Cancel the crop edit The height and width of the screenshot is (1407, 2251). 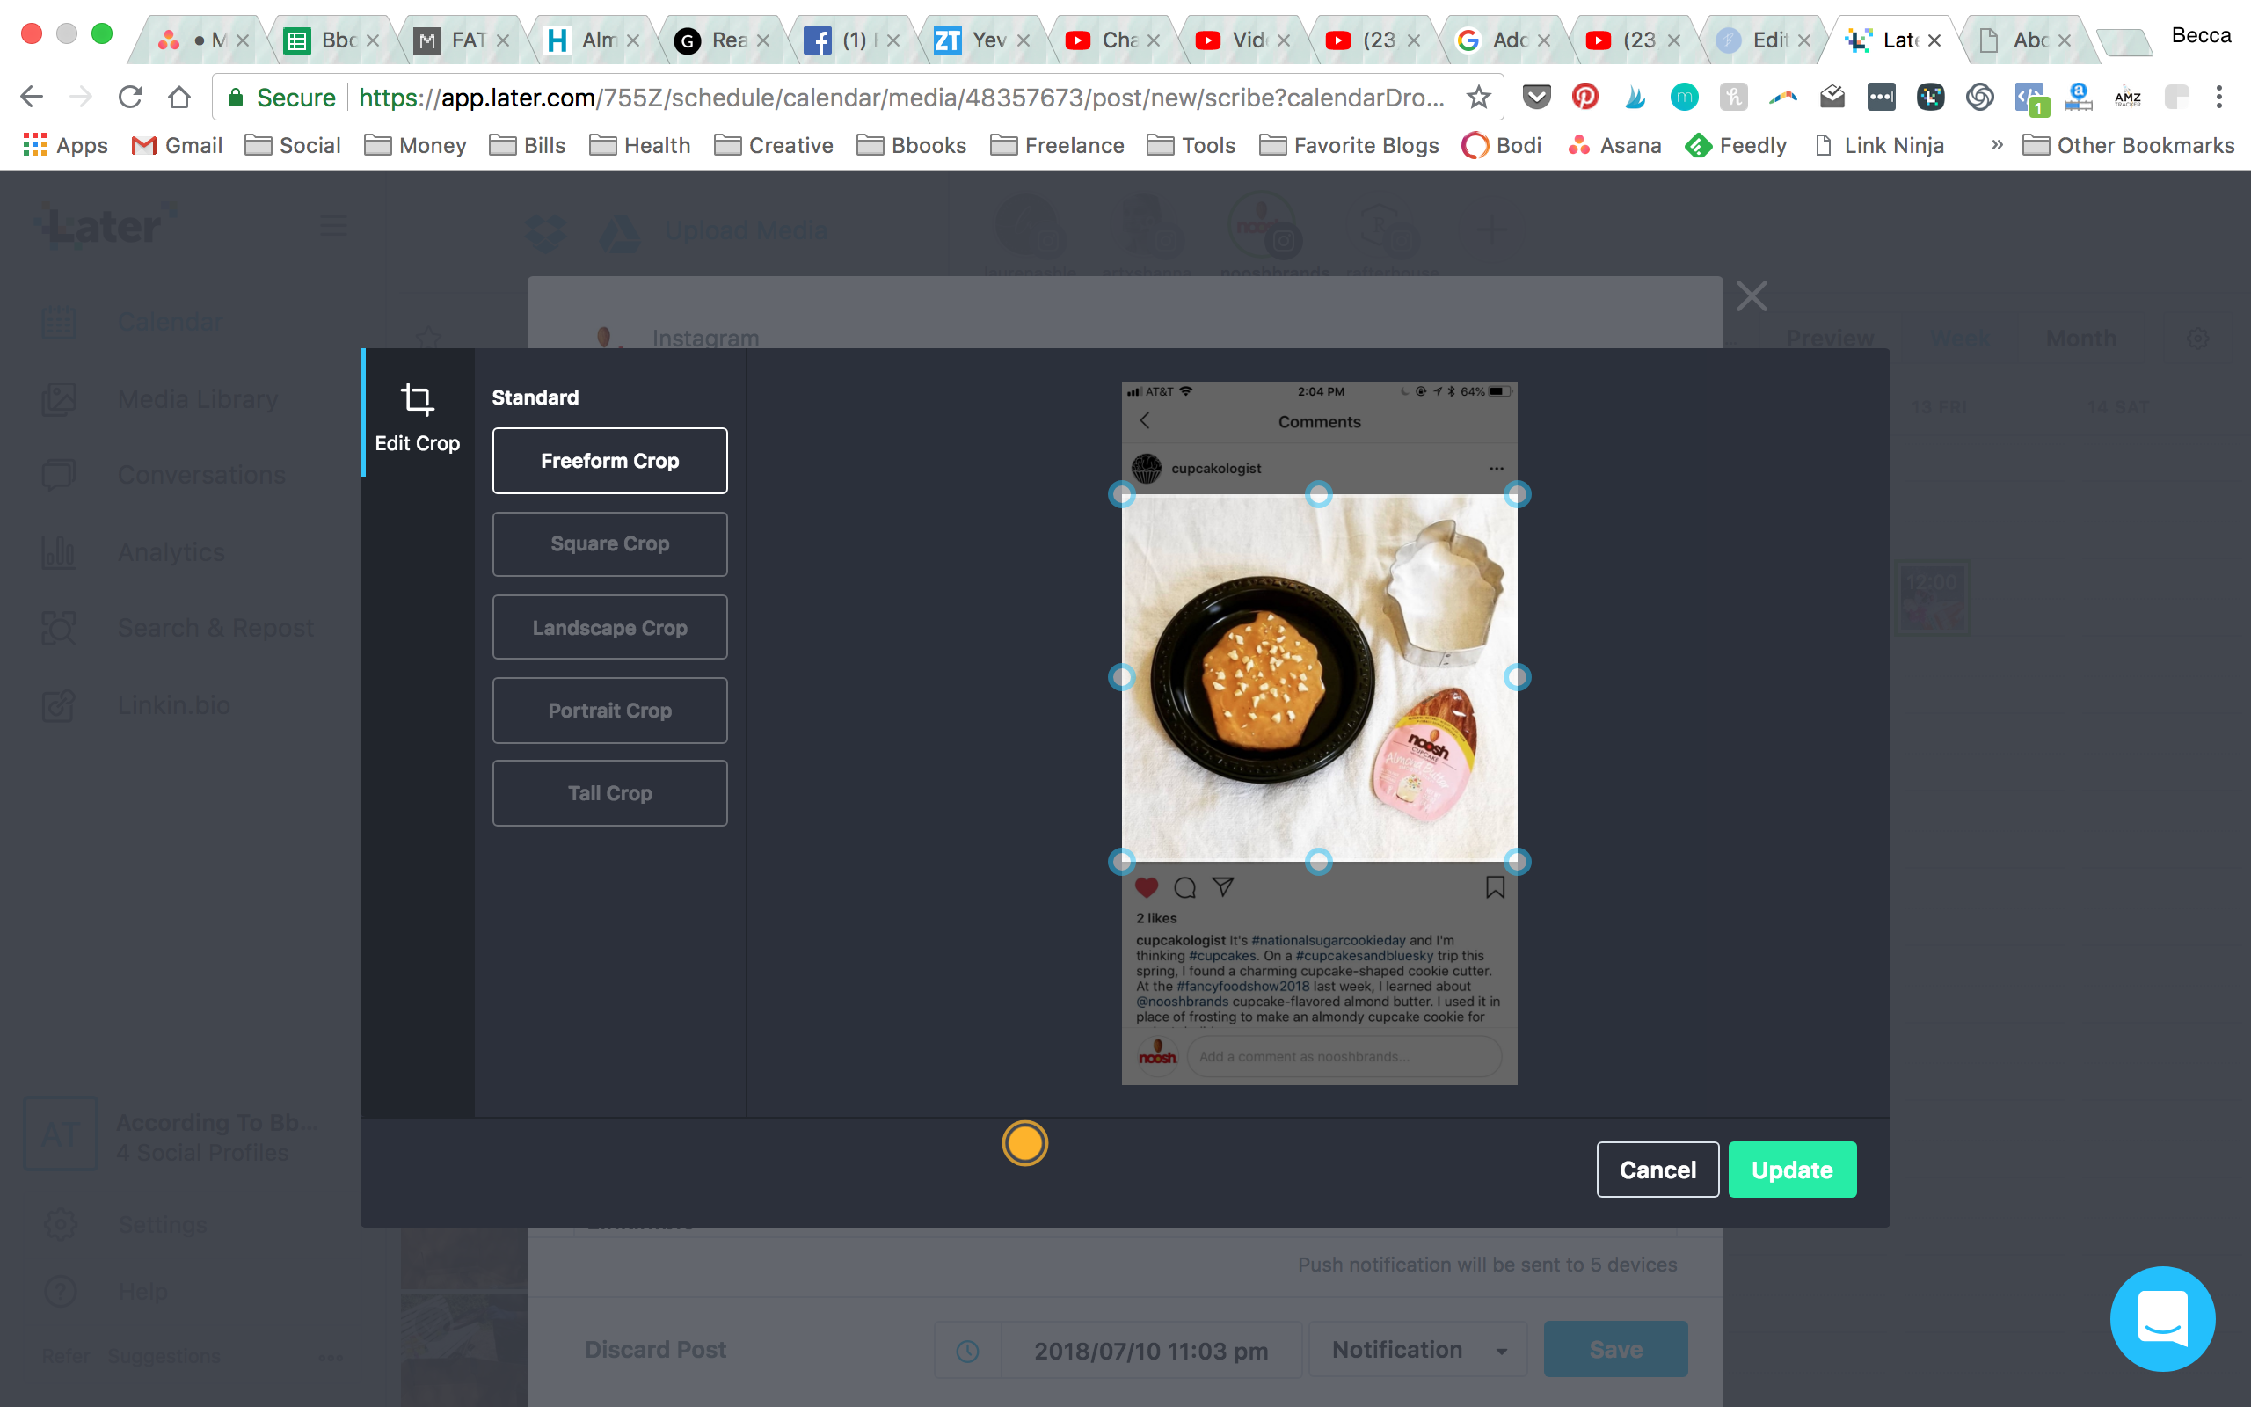1657,1170
